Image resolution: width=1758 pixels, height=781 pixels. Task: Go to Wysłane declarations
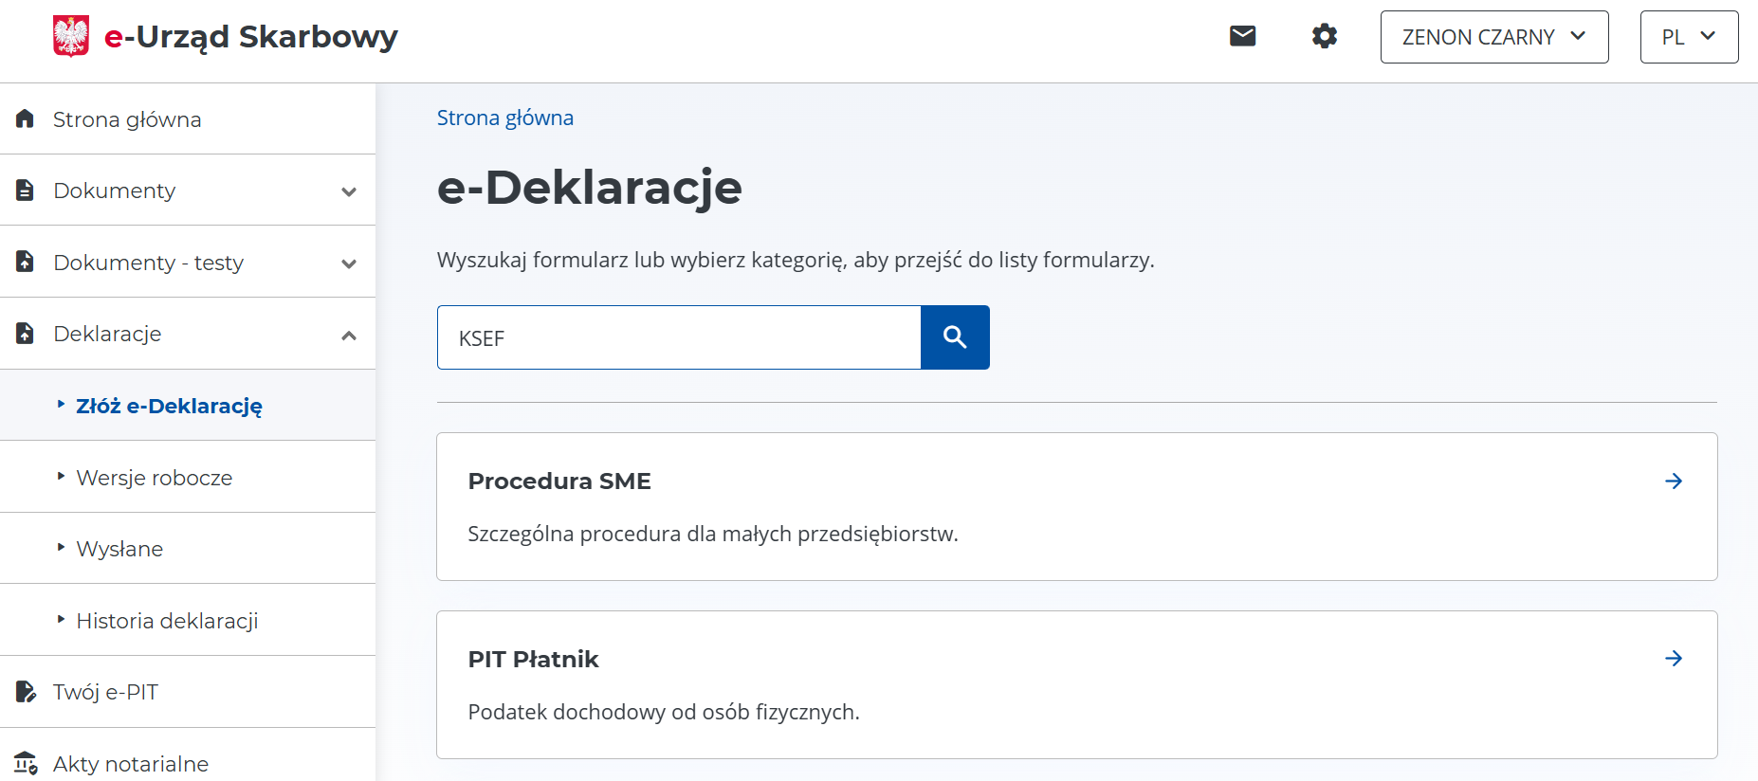point(119,549)
